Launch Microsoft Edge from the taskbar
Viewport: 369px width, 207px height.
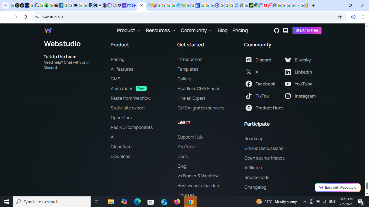pyautogui.click(x=137, y=202)
